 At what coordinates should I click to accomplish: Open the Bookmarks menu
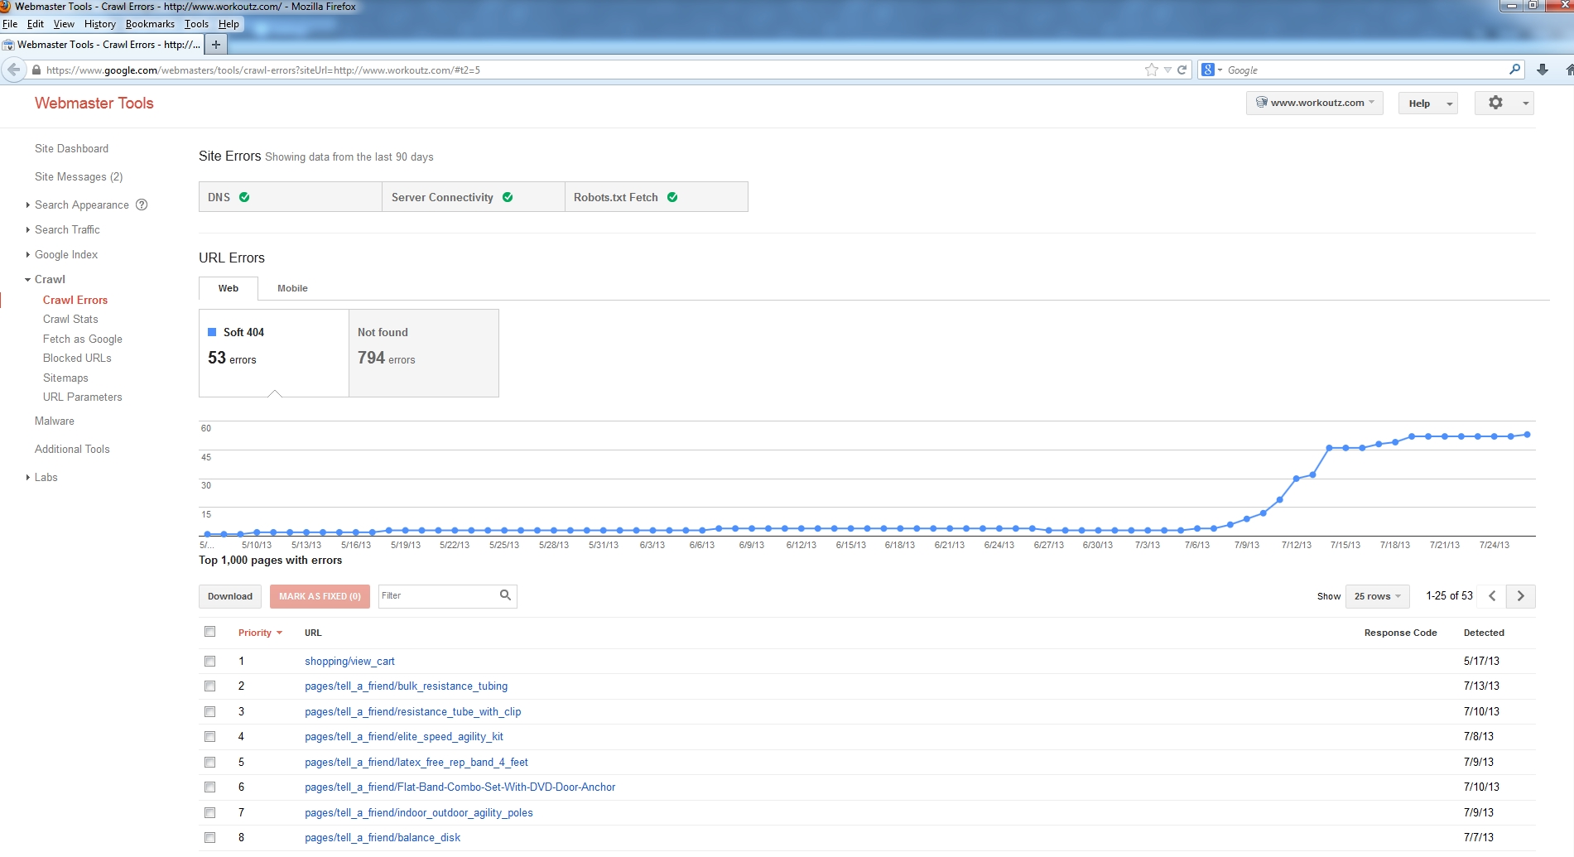(150, 24)
